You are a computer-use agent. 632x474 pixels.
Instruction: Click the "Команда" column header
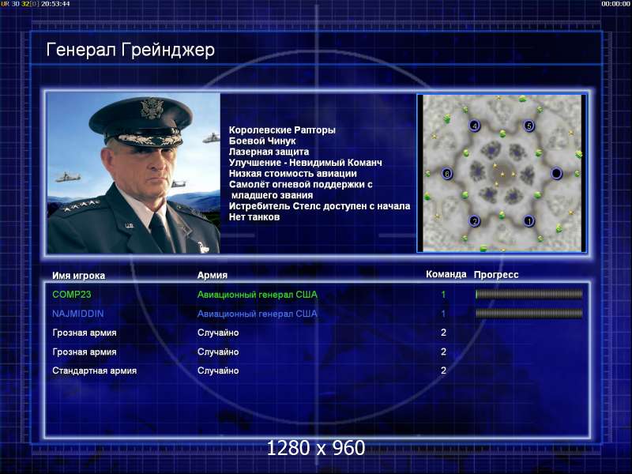[446, 274]
